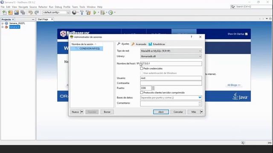This screenshot has height=153, width=273.
Task: Open the Navigate menu
Action: click(x=23, y=7)
